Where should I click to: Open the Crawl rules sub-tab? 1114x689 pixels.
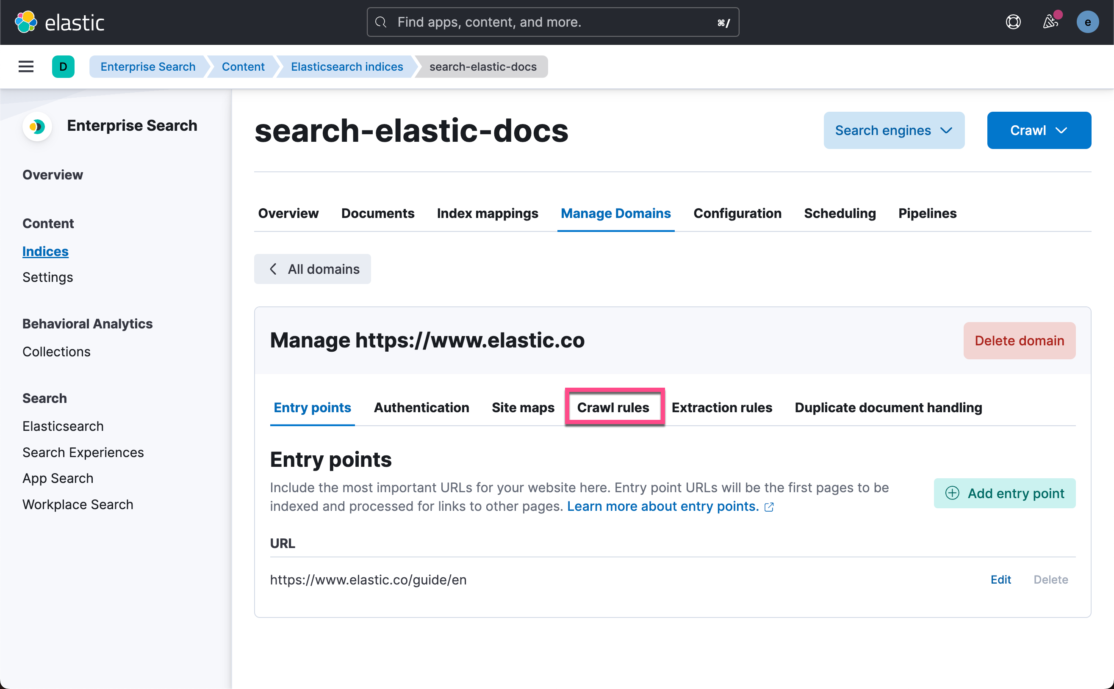tap(613, 408)
